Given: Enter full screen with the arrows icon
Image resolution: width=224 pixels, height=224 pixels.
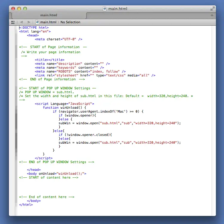Looking at the screenshot, I should pyautogui.click(x=212, y=9).
